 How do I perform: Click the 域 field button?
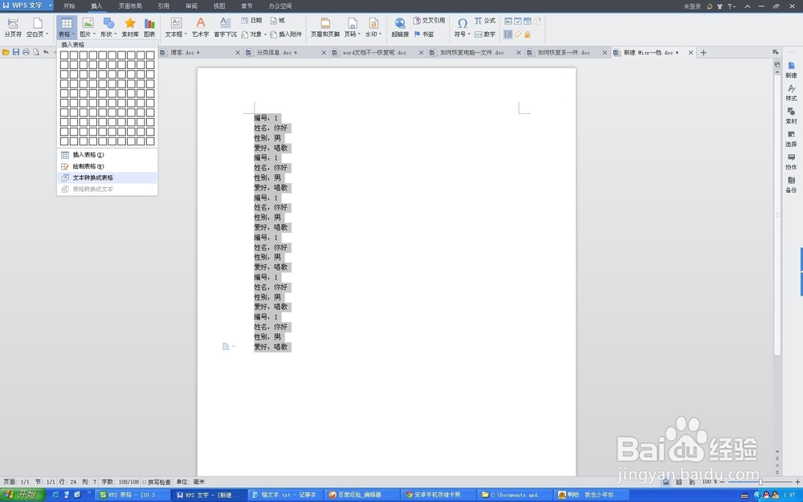pyautogui.click(x=278, y=21)
